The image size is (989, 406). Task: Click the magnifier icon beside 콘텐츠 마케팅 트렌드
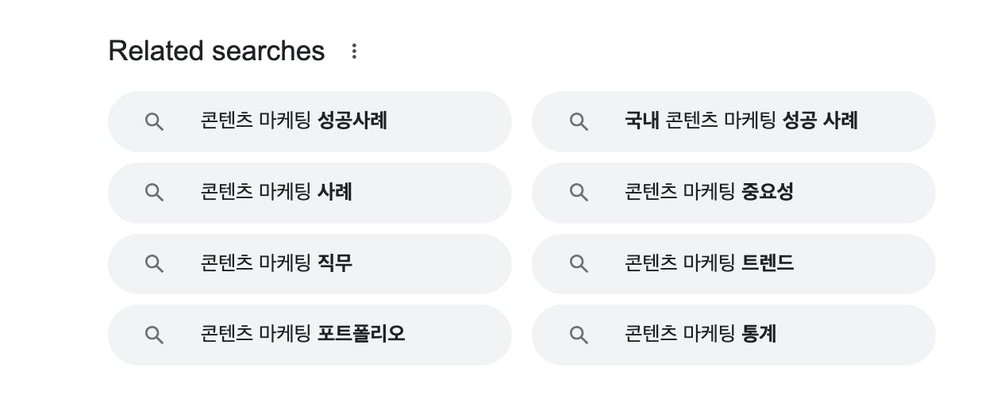click(579, 263)
